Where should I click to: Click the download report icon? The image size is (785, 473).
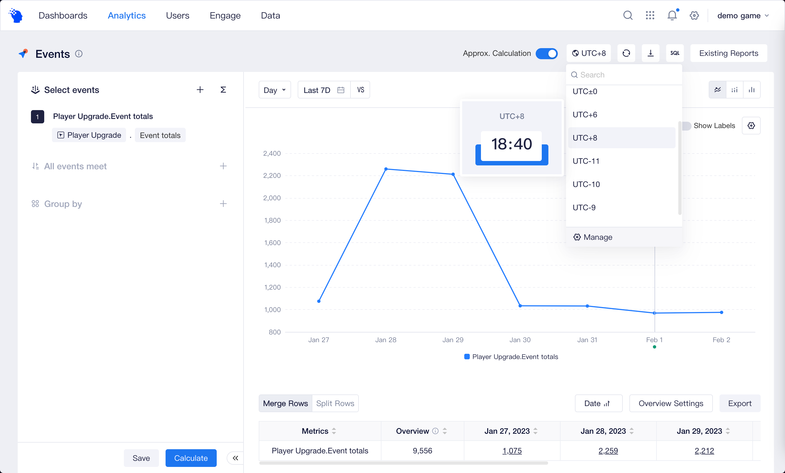click(x=650, y=53)
